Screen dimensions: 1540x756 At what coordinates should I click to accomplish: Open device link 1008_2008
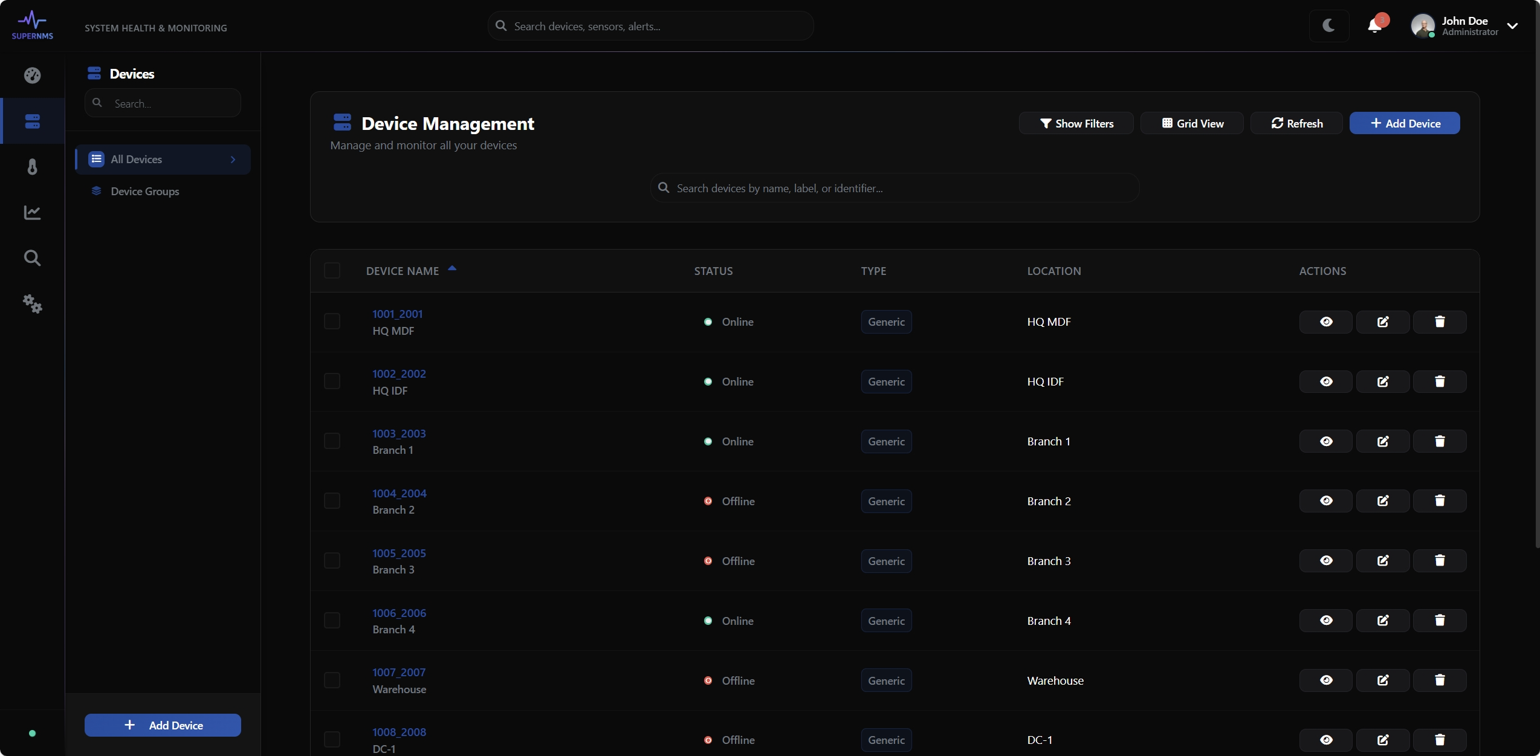pyautogui.click(x=399, y=732)
